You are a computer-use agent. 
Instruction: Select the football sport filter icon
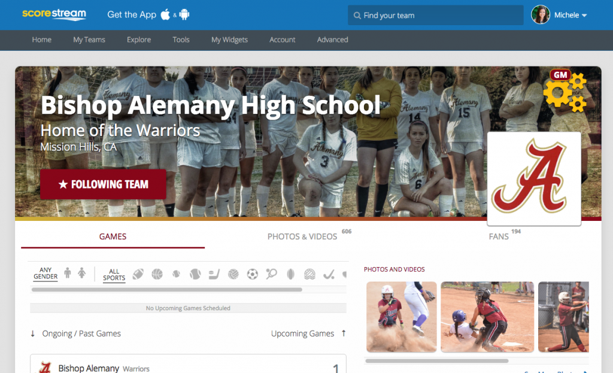tap(138, 274)
